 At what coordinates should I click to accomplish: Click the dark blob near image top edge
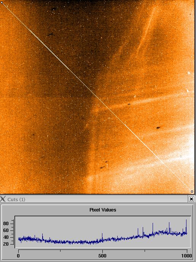[54, 9]
